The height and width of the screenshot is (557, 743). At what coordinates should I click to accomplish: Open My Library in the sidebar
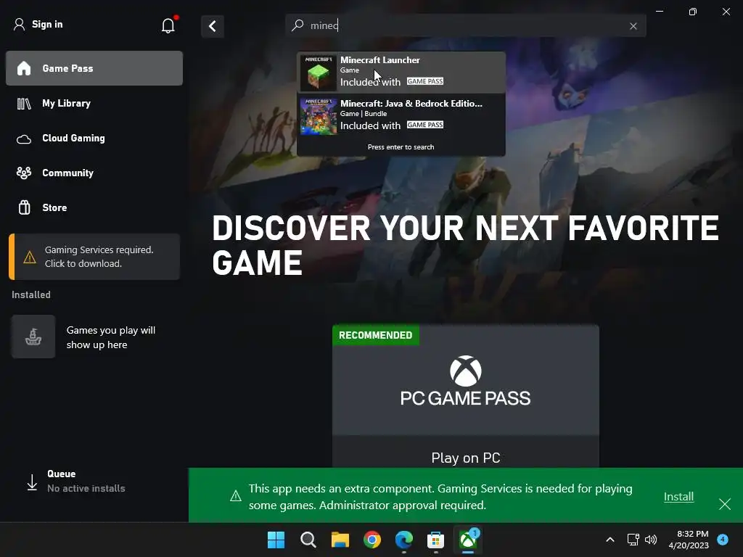click(94, 103)
